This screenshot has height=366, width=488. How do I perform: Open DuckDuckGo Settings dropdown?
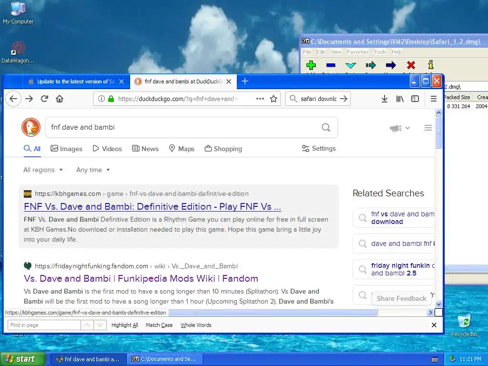(319, 149)
